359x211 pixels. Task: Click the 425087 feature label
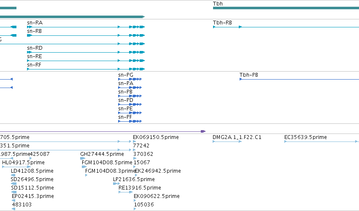[40, 154]
